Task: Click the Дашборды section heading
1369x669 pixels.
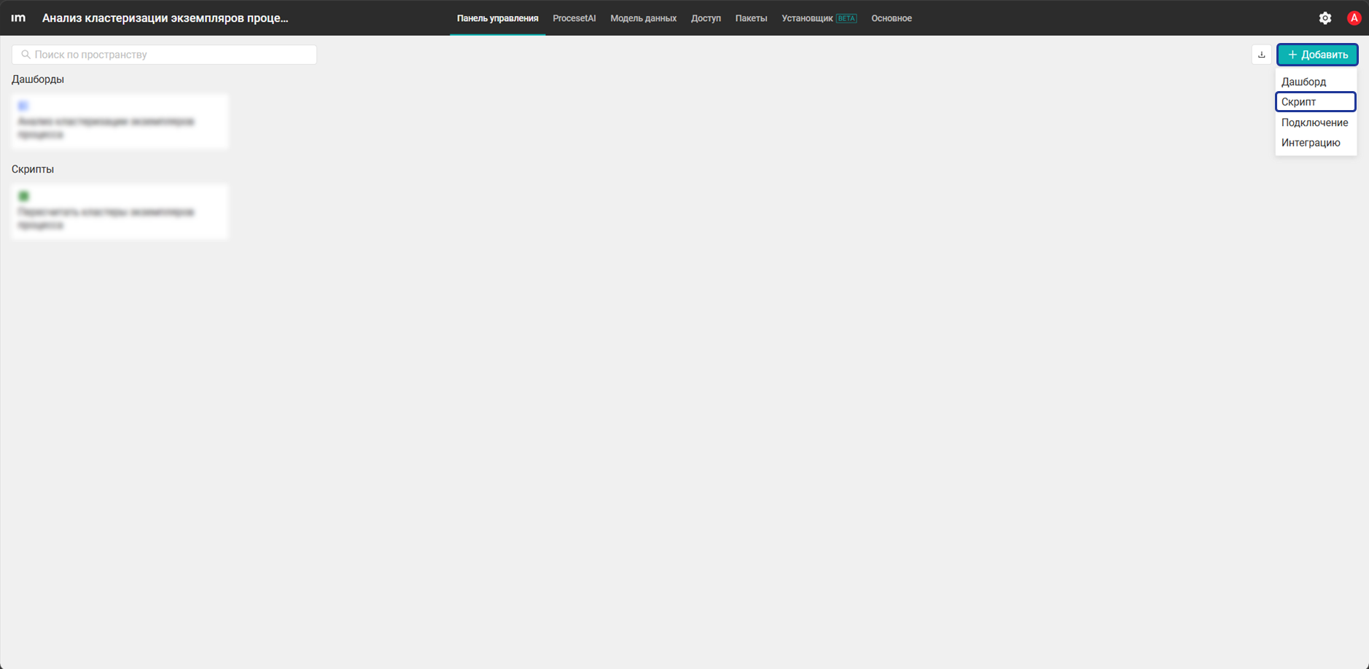Action: [38, 79]
